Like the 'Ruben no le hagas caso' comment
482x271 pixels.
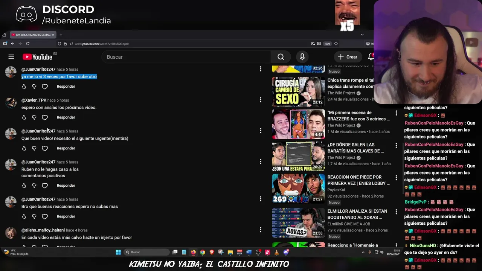coord(24,186)
